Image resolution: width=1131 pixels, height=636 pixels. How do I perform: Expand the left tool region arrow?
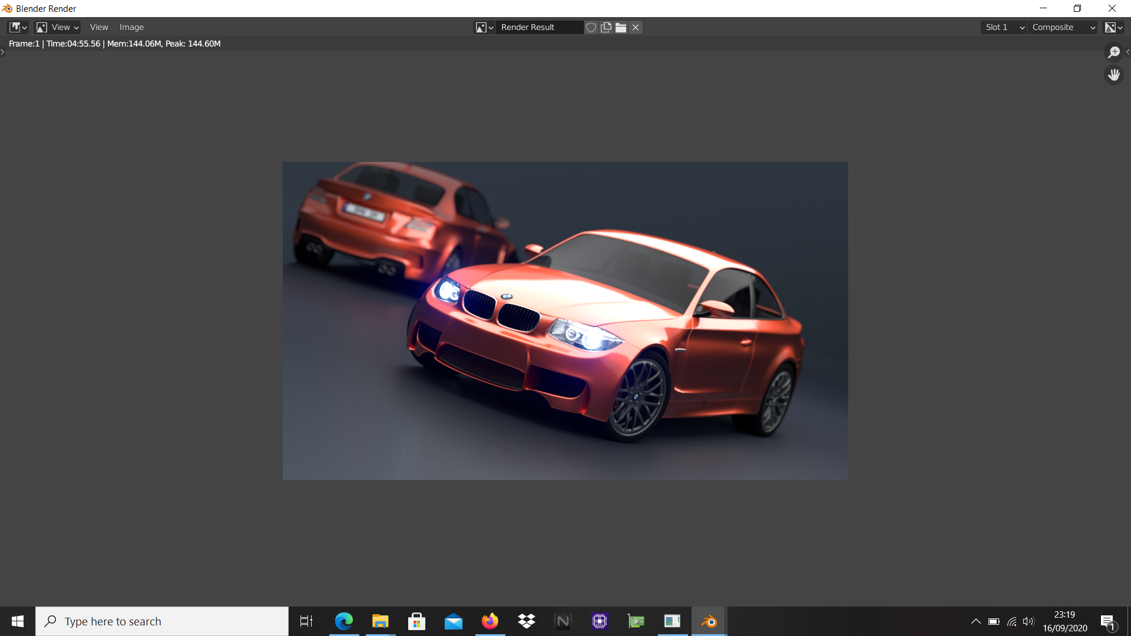click(x=2, y=52)
